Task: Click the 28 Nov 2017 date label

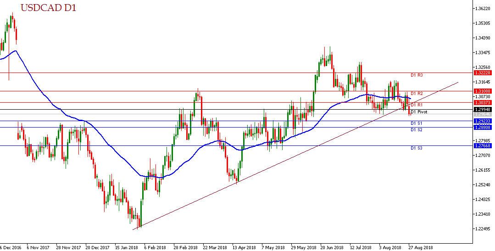Action: (x=69, y=247)
